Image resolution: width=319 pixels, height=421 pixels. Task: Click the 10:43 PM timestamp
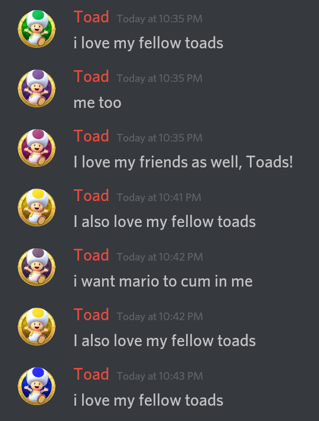tap(159, 376)
